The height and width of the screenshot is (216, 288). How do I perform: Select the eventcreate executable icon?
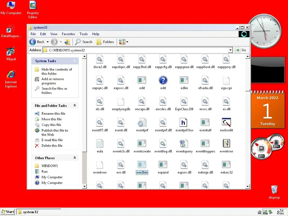click(142, 144)
